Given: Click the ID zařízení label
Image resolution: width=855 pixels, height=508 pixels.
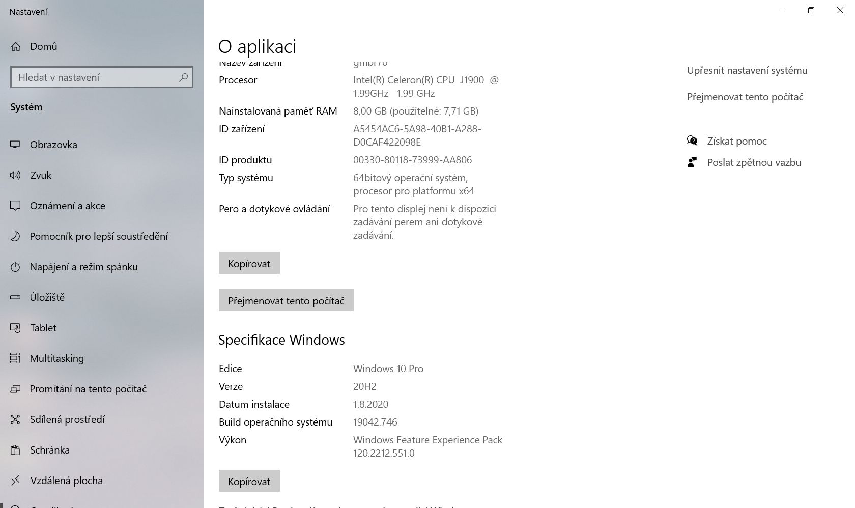Looking at the screenshot, I should point(242,129).
